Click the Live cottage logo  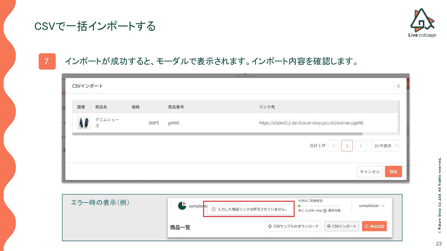pyautogui.click(x=422, y=23)
